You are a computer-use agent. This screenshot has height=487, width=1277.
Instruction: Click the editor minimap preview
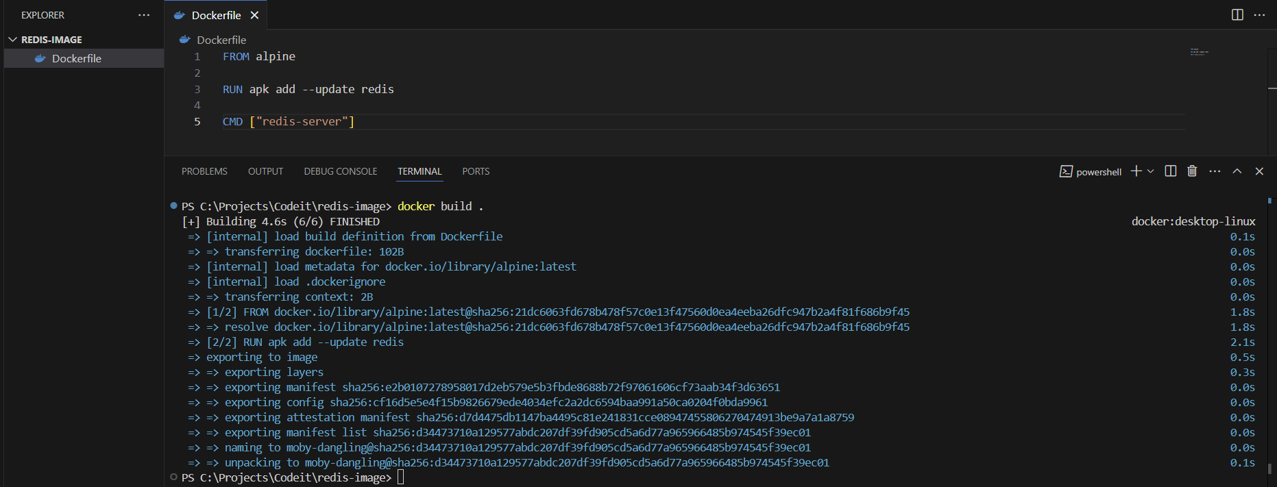(1199, 52)
